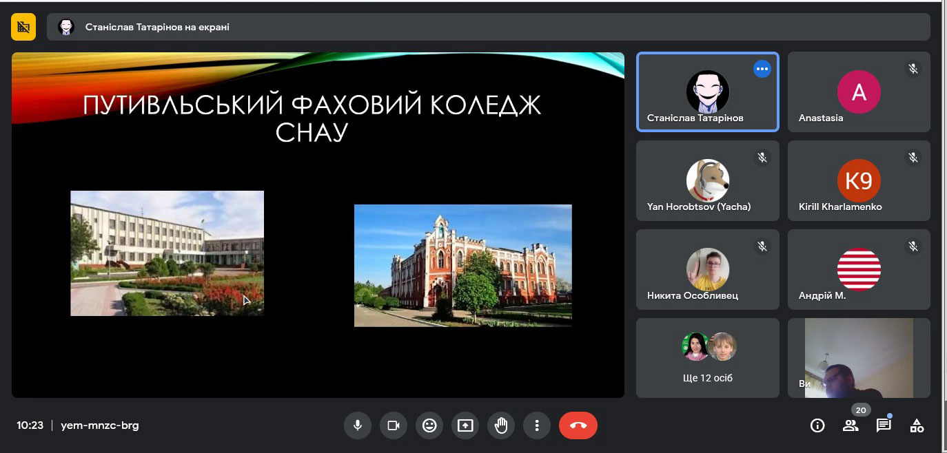Open blue options button on Станіслав Татарінов tile

[x=762, y=69]
